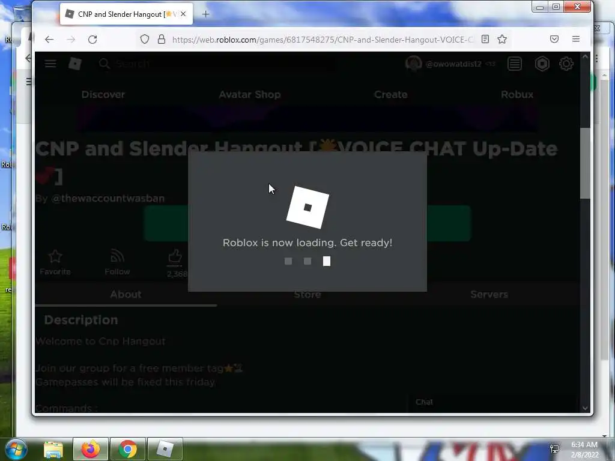Bookmark this page with the star icon
Viewport: 615px width, 461px height.
tap(502, 39)
